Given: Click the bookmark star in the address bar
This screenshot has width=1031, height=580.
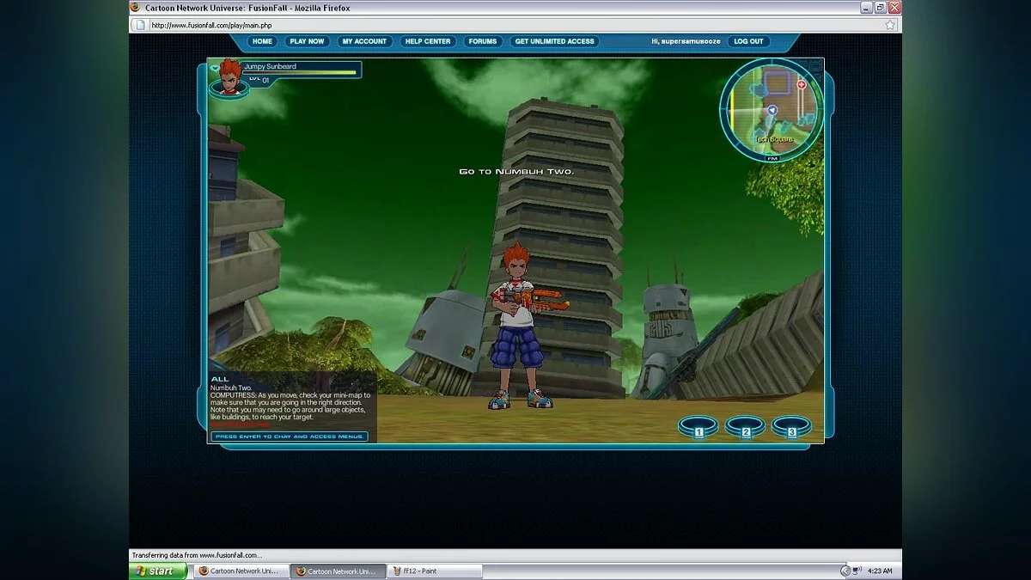Looking at the screenshot, I should point(891,24).
